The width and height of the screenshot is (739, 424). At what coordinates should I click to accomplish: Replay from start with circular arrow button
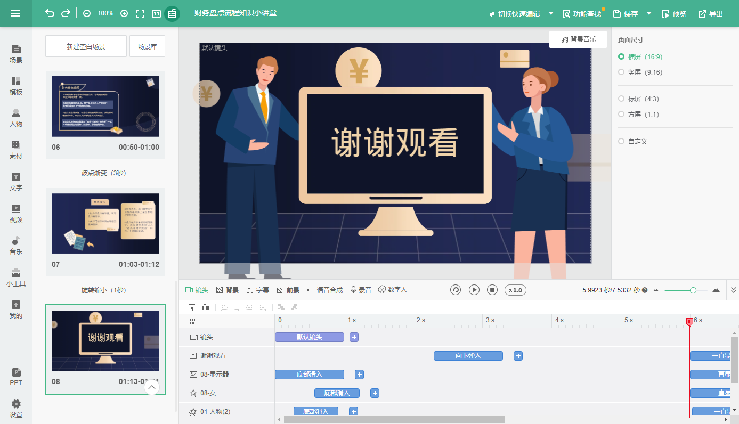[456, 290]
